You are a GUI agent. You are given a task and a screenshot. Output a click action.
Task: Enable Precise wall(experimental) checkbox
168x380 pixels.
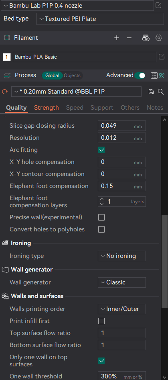coord(101,217)
